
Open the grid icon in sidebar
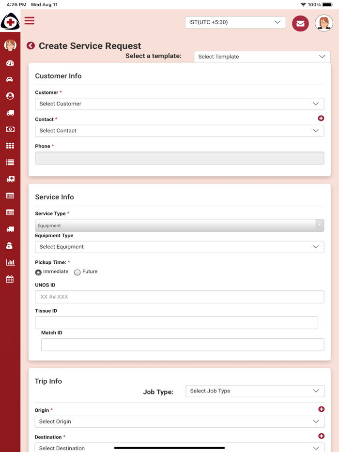pyautogui.click(x=10, y=146)
